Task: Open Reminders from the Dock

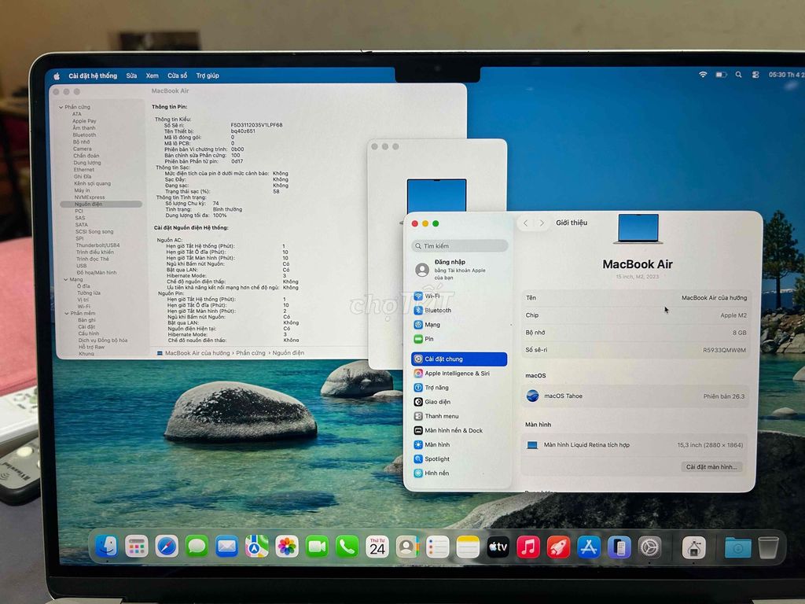Action: click(x=437, y=547)
